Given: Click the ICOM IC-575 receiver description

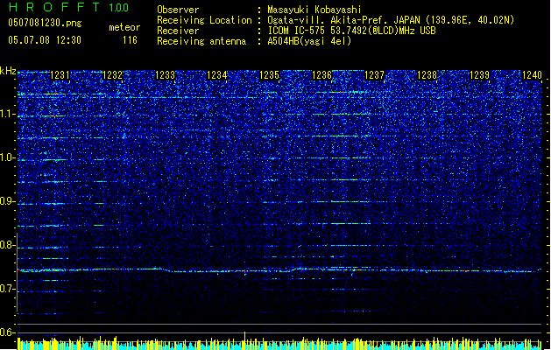Looking at the screenshot, I should tap(351, 31).
